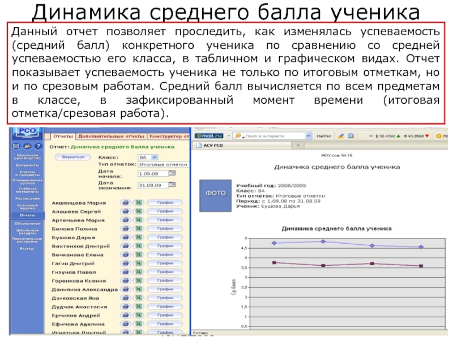The image size is (453, 340).
Task: Open Документы in sidebar menu
Action: point(27,165)
